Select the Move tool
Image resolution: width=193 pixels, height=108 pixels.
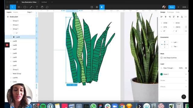tap(12, 7)
